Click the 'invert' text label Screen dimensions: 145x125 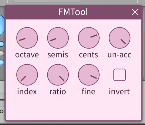[119, 91]
